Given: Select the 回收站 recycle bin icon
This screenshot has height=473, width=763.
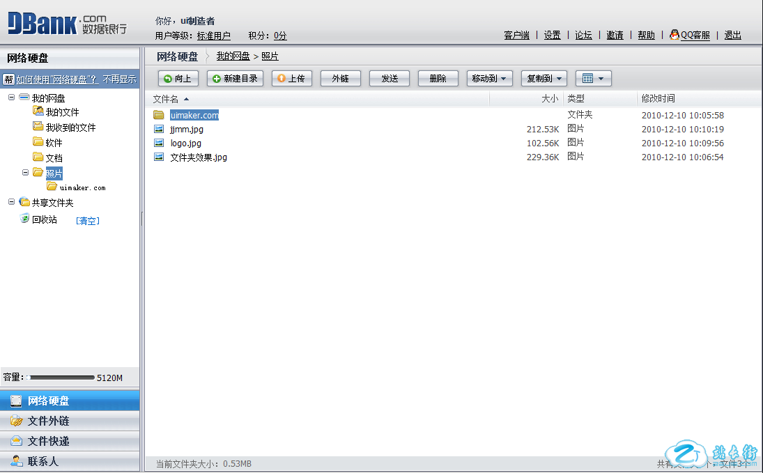Looking at the screenshot, I should 25,219.
